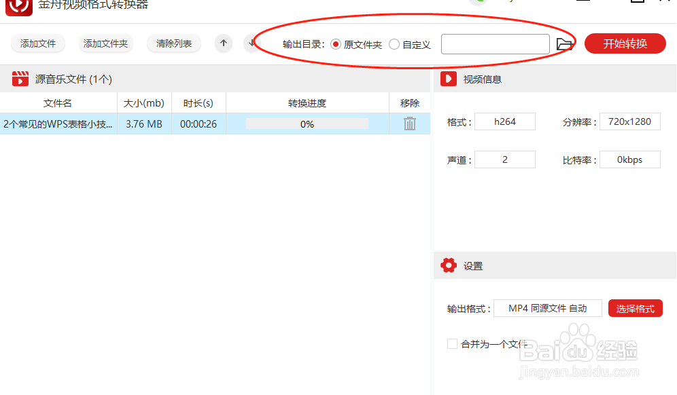
Task: Enable the 合并为一个文件 checkbox
Action: (452, 343)
